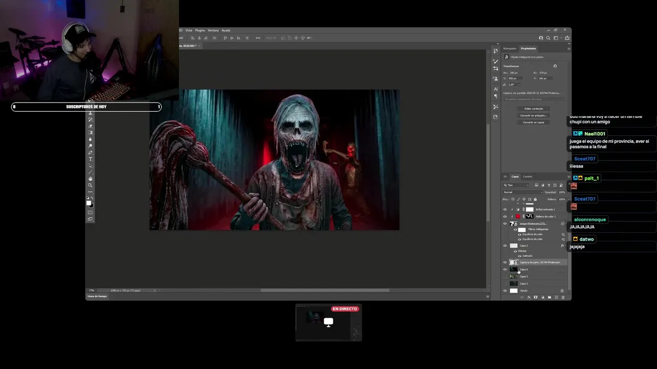
Task: Create a new group with folder icon
Action: click(x=549, y=297)
